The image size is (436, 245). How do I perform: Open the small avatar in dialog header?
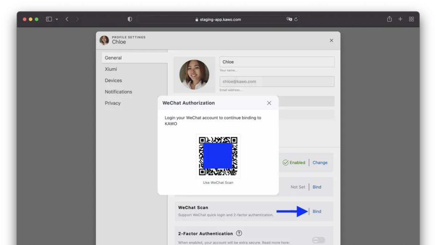pos(104,40)
